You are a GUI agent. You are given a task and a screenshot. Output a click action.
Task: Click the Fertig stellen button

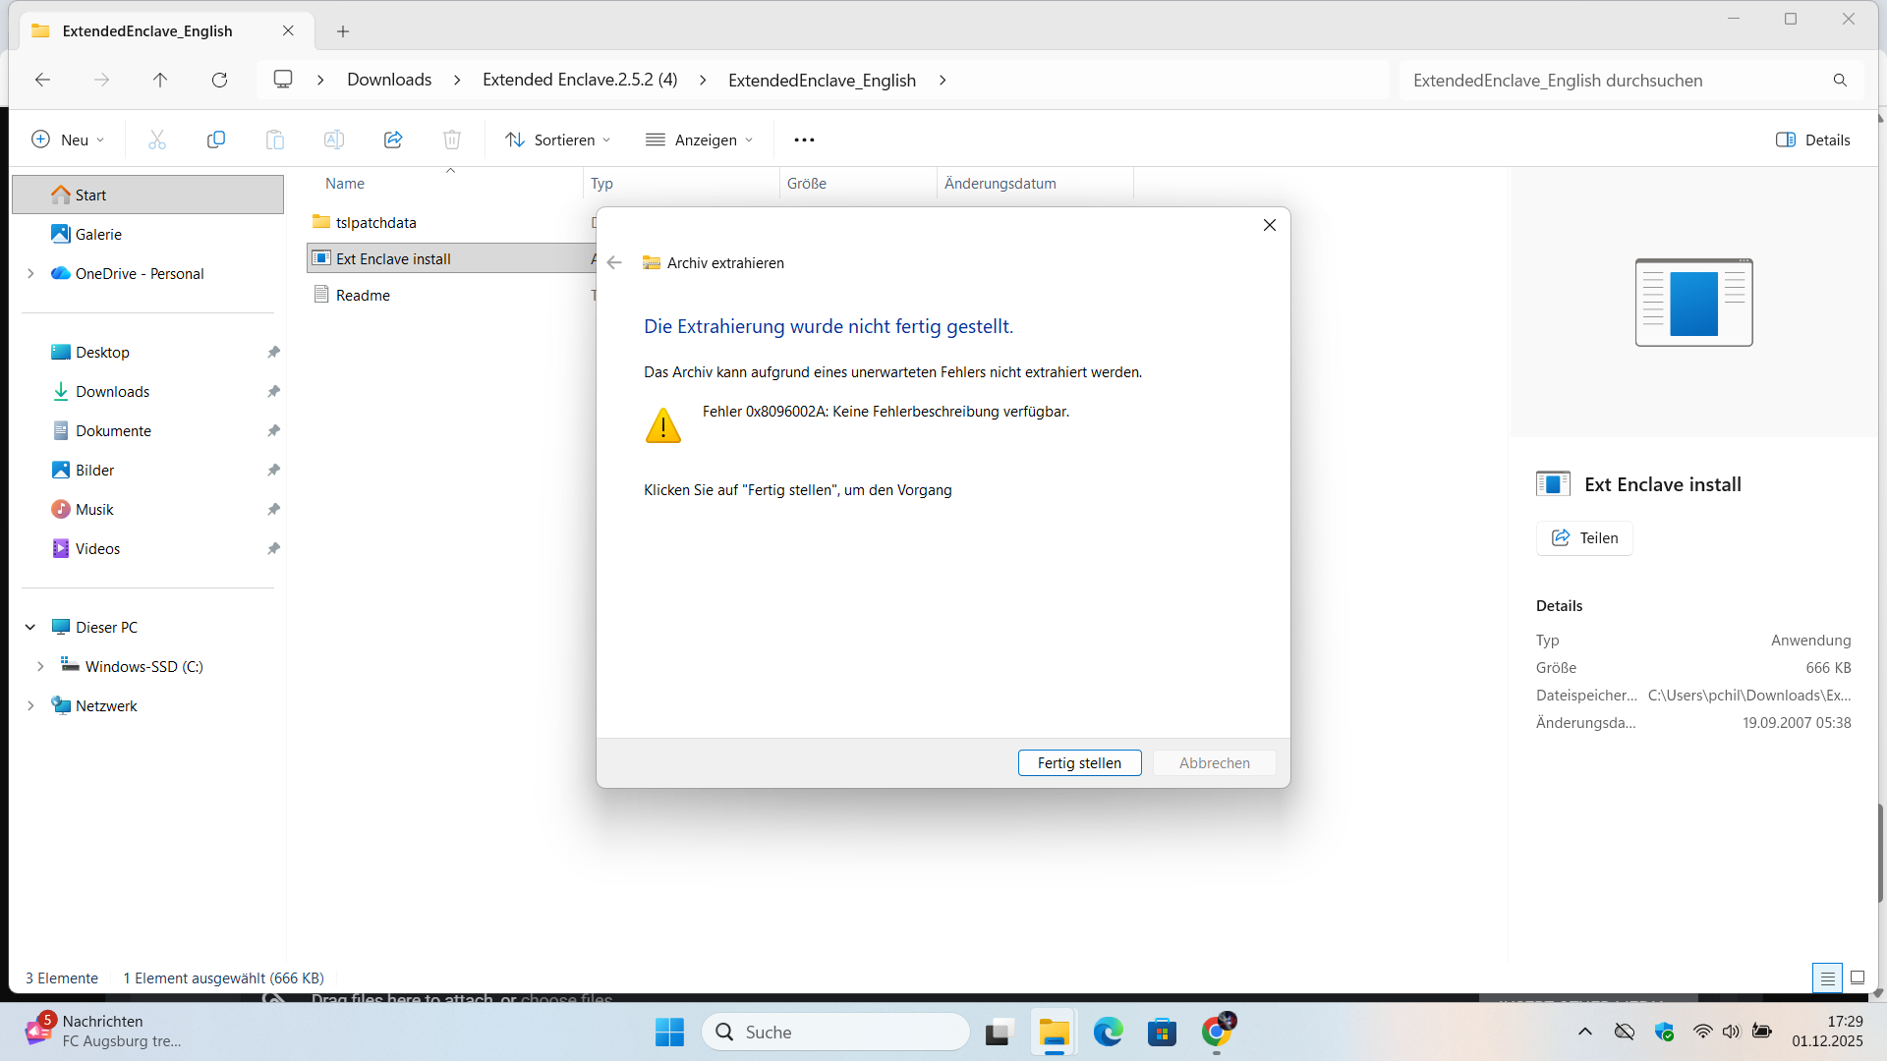[1079, 762]
